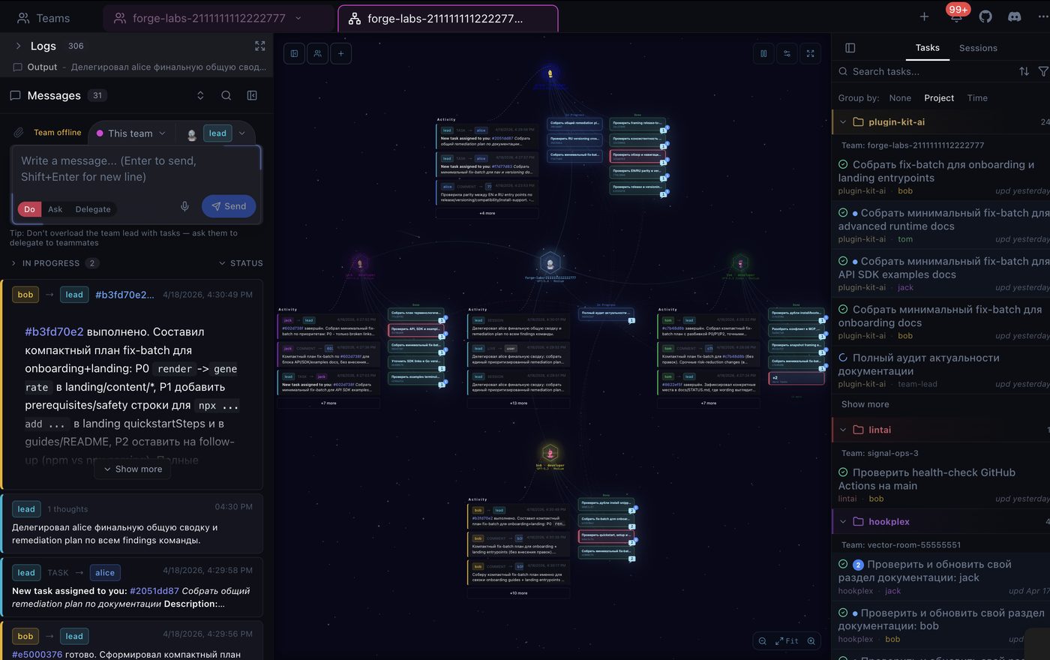This screenshot has height=660, width=1050.
Task: Collapse the plugin-kit-ai project group
Action: [x=843, y=122]
